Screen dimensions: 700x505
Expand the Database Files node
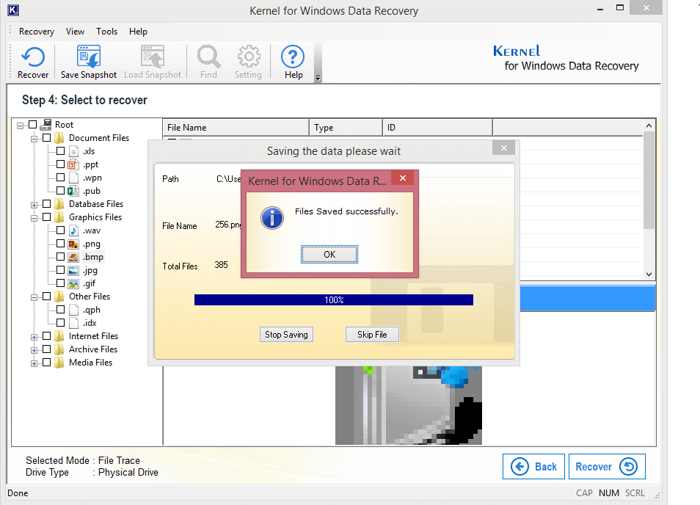point(34,205)
